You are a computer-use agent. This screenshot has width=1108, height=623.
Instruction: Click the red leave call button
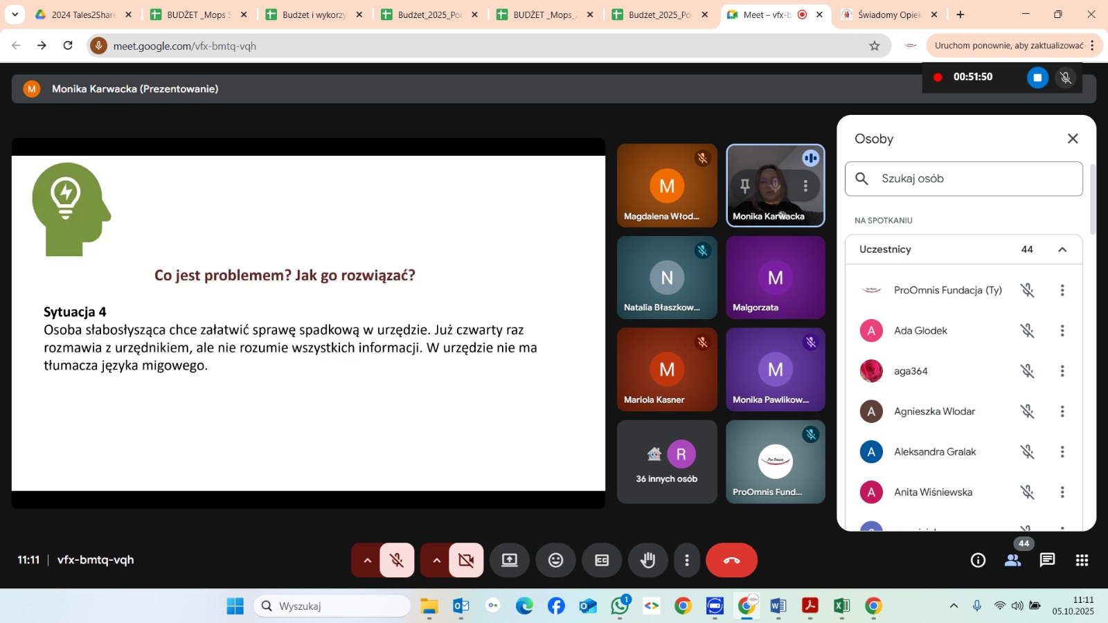731,560
